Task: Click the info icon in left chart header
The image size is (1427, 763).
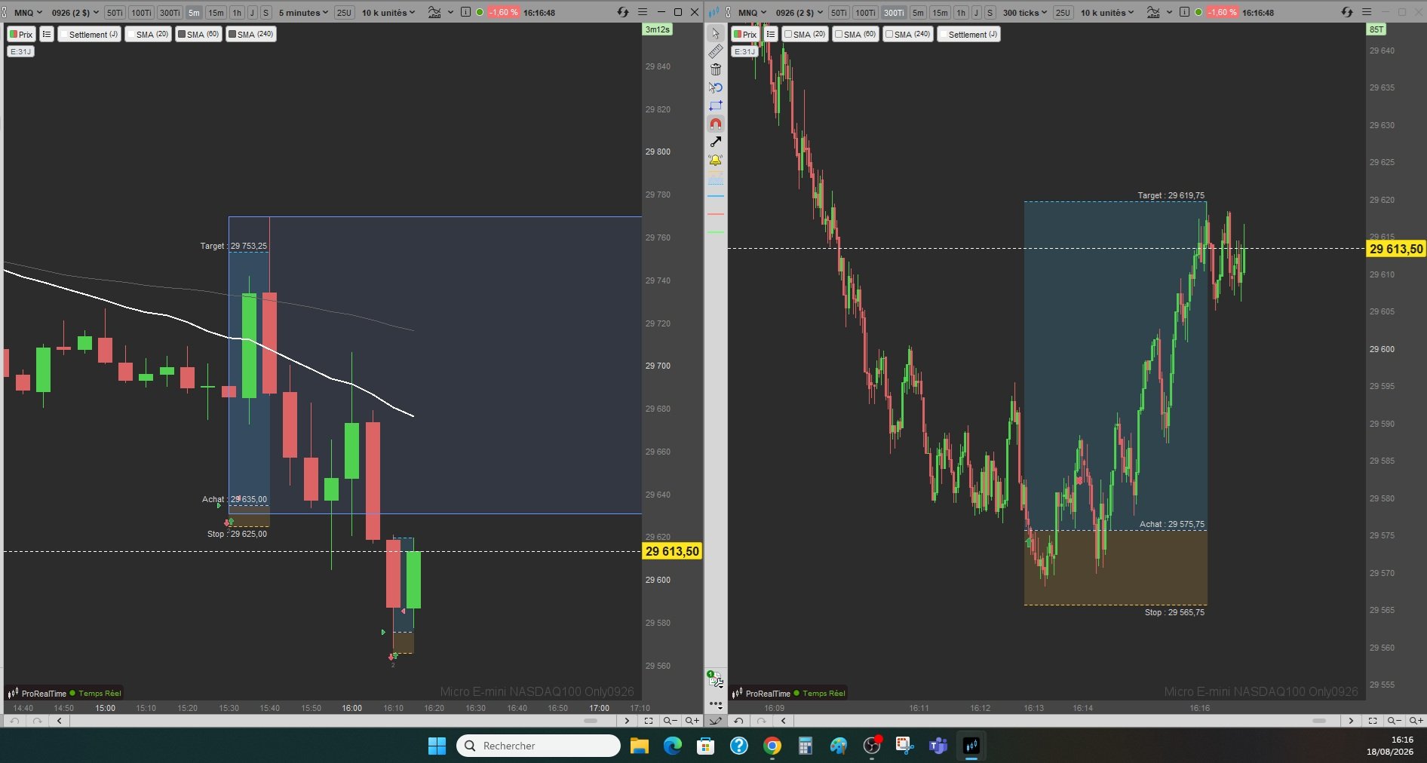Action: (465, 12)
